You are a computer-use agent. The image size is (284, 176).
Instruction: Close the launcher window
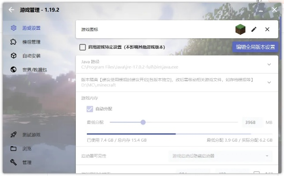click(x=274, y=10)
